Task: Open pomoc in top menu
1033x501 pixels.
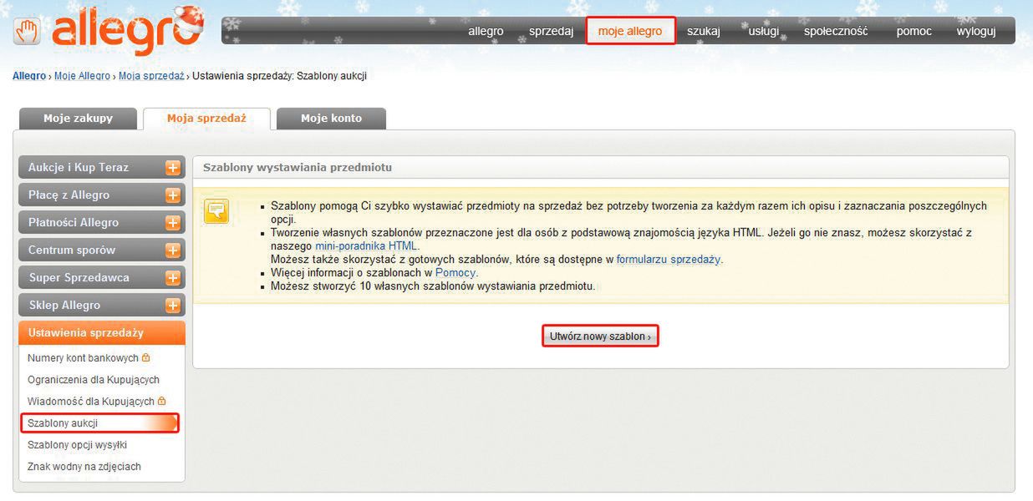Action: click(914, 31)
